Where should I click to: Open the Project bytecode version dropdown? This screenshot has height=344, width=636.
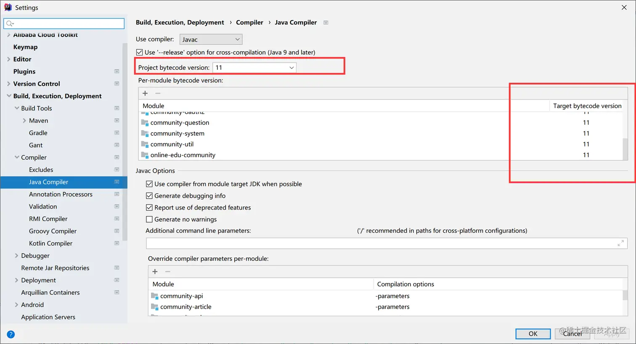[254, 68]
